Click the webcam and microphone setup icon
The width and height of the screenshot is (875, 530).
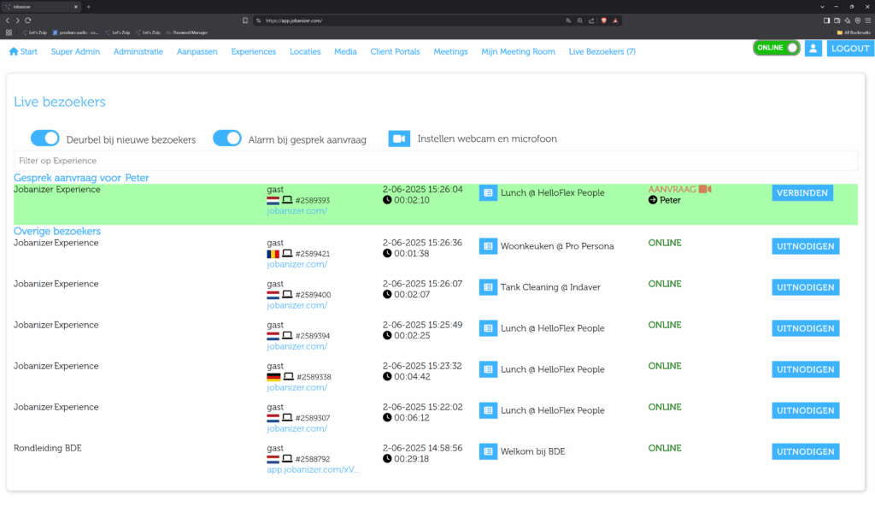coord(399,138)
